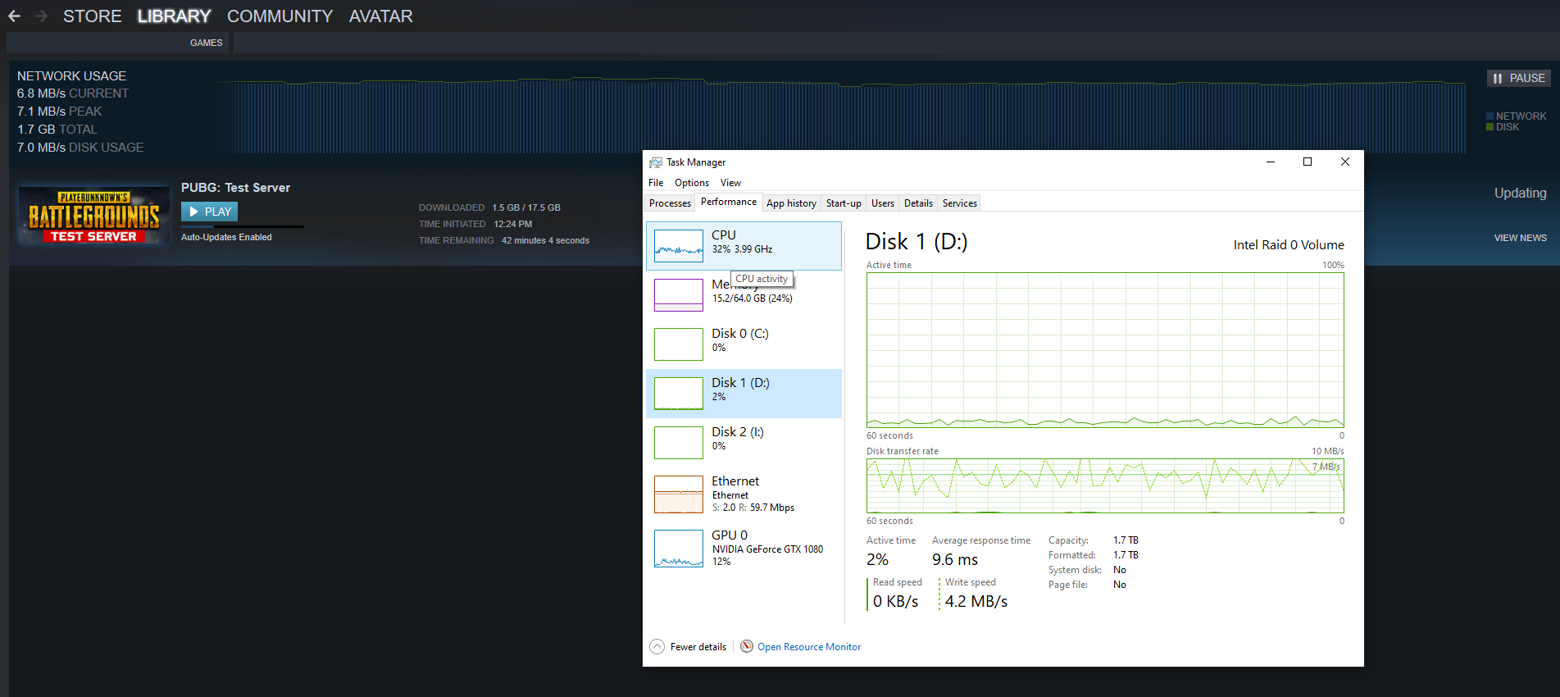This screenshot has height=697, width=1560.
Task: Switch to the Performance tab
Action: pos(729,202)
